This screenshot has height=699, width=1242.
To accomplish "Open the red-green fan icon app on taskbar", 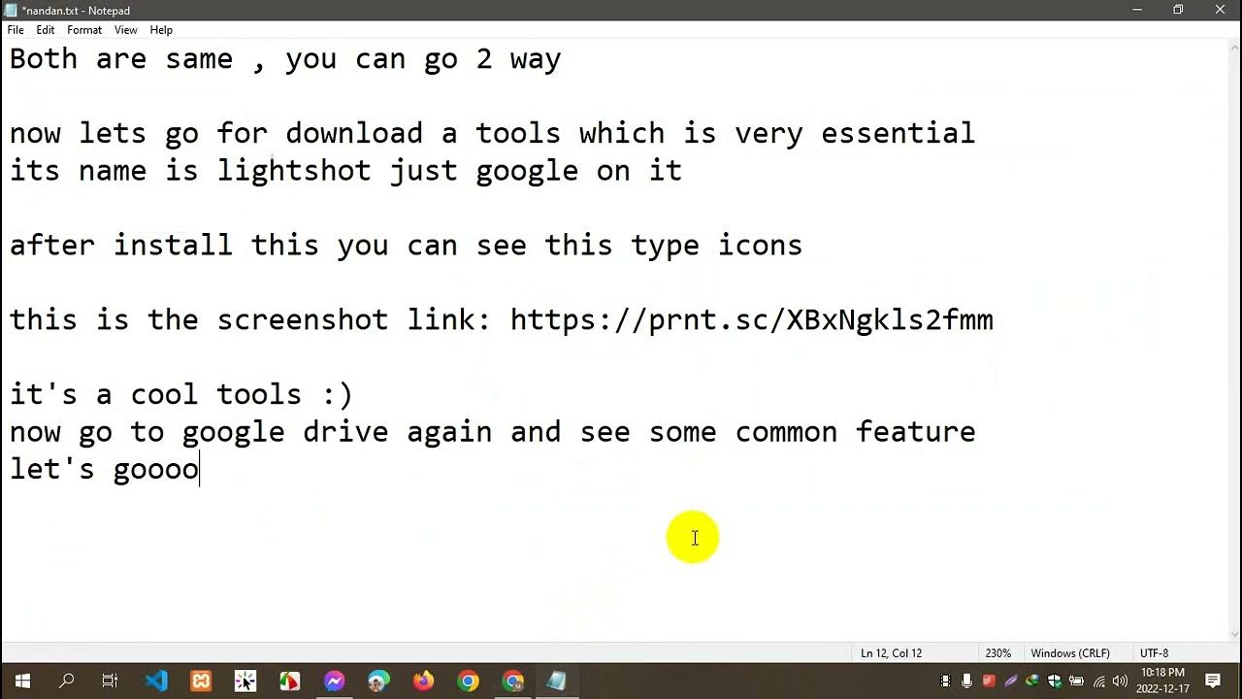I will click(x=289, y=682).
